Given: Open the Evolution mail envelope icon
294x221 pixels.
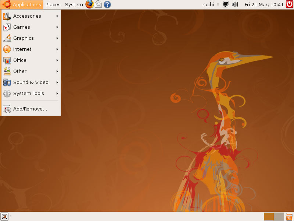Looking at the screenshot, I should (x=98, y=4).
